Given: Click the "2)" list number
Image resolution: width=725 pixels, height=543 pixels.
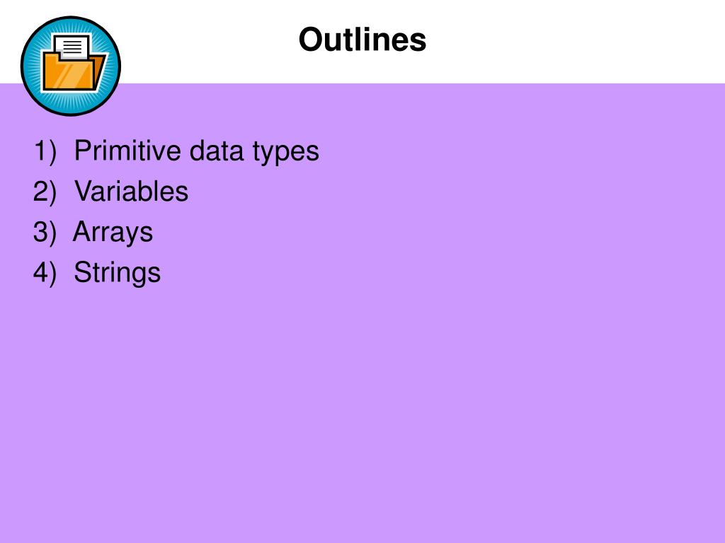Looking at the screenshot, I should (x=45, y=191).
